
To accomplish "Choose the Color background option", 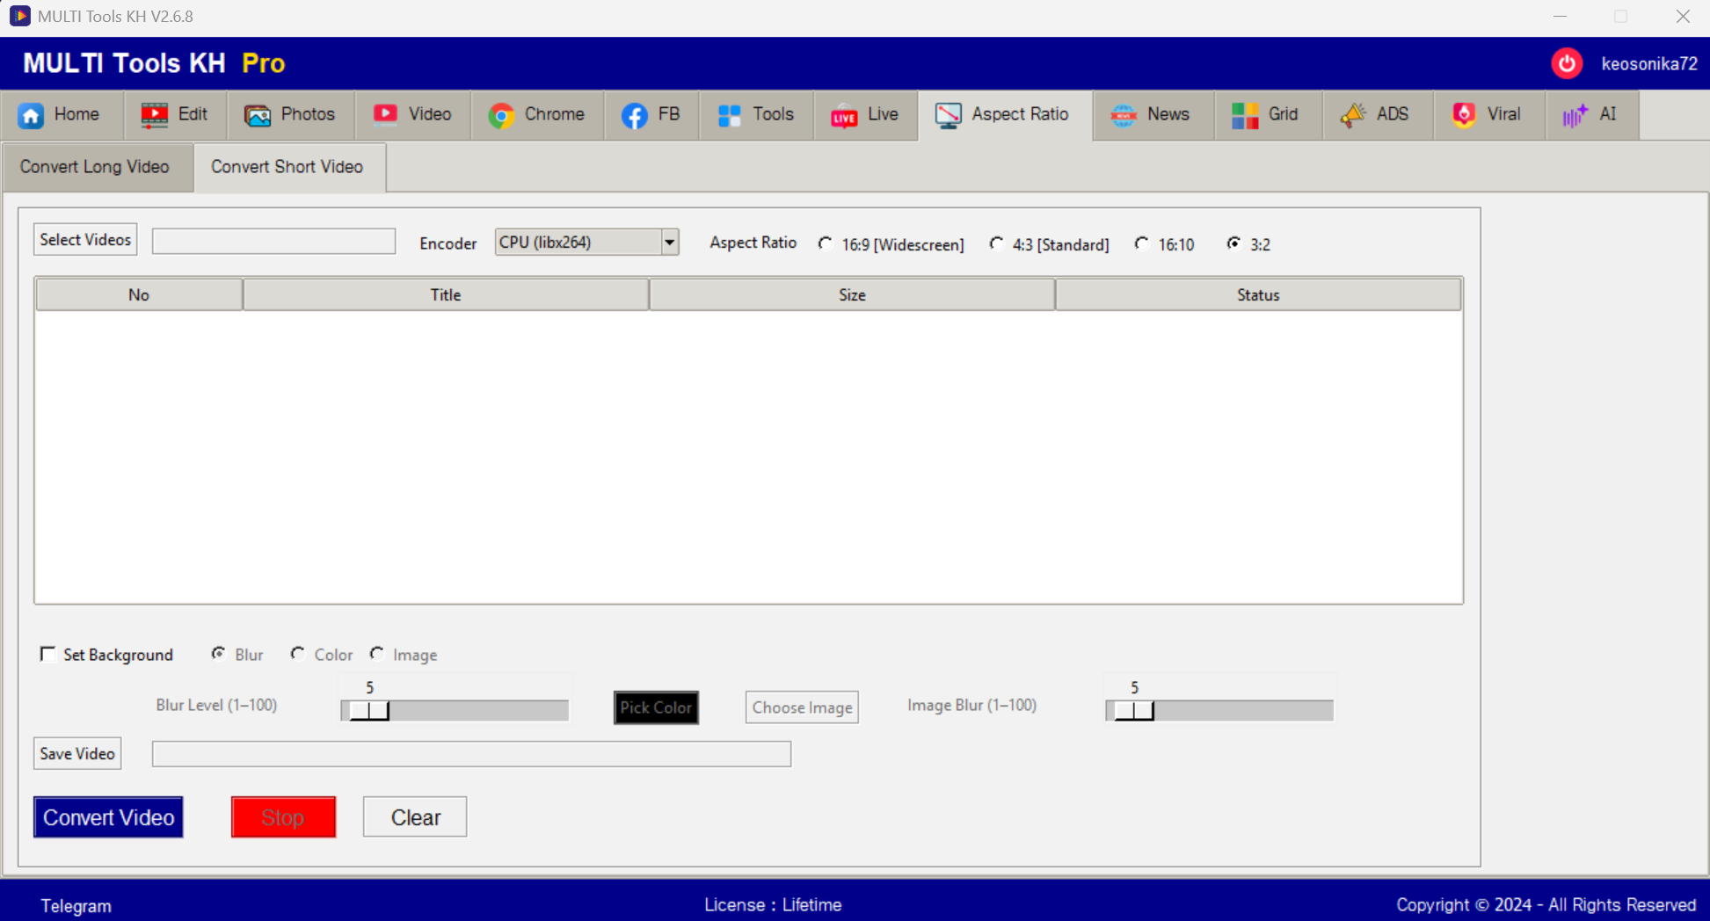I will click(298, 654).
